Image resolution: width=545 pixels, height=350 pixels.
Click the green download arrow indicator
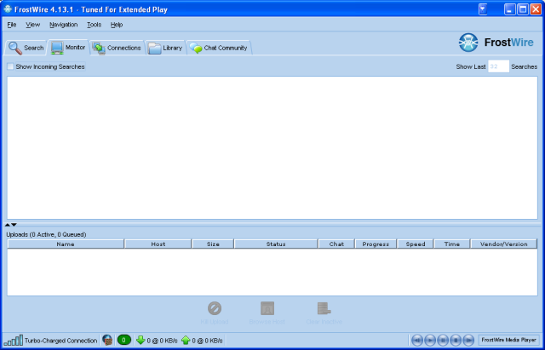141,340
